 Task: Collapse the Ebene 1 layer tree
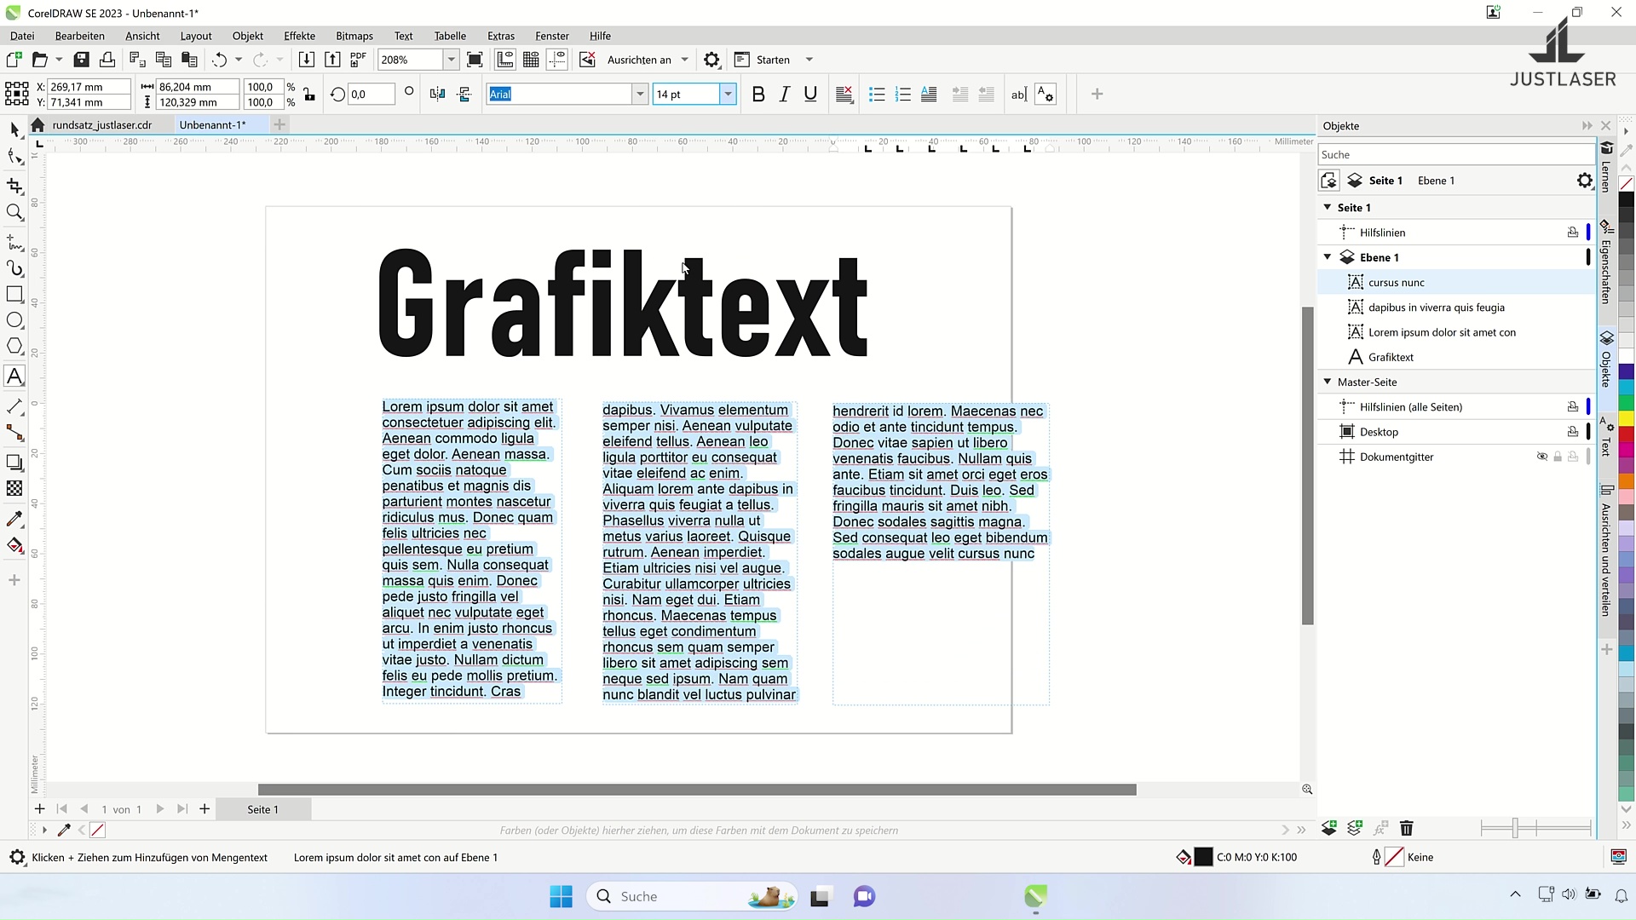pyautogui.click(x=1328, y=257)
